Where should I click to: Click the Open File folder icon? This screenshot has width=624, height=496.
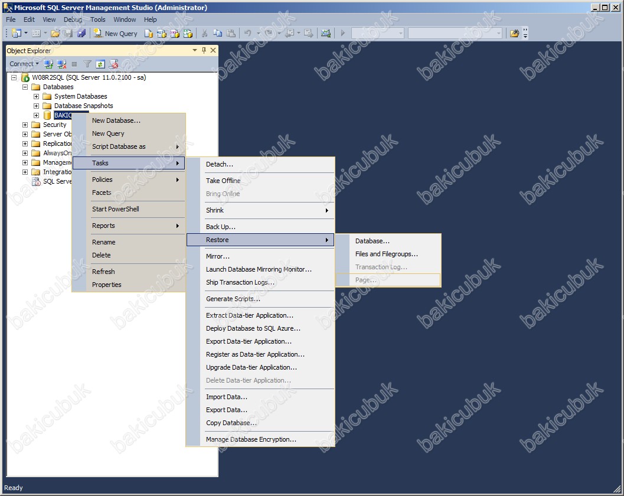(x=55, y=34)
